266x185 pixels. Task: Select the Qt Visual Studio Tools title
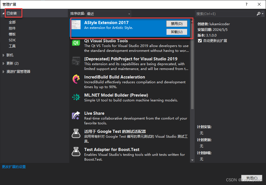pyautogui.click(x=106, y=41)
